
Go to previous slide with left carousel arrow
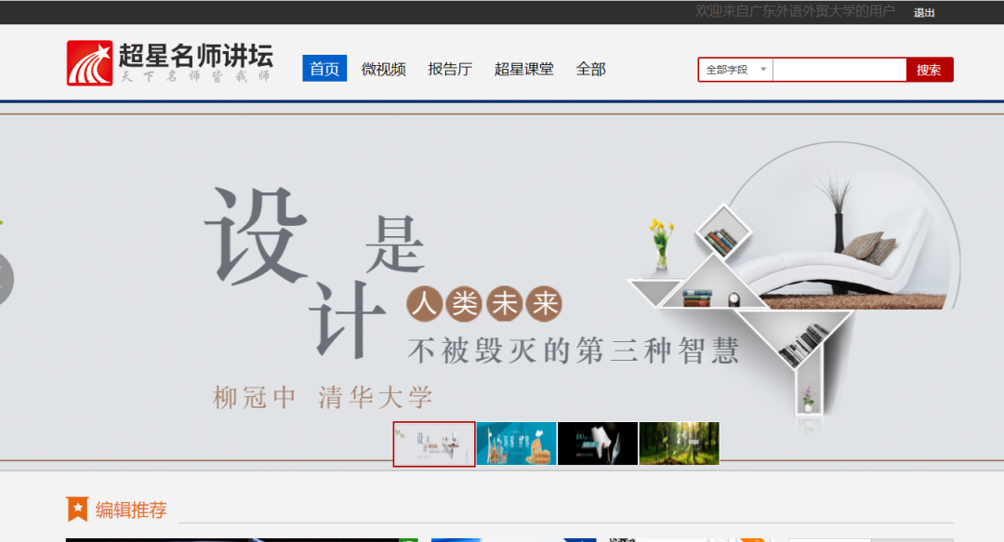[5, 277]
